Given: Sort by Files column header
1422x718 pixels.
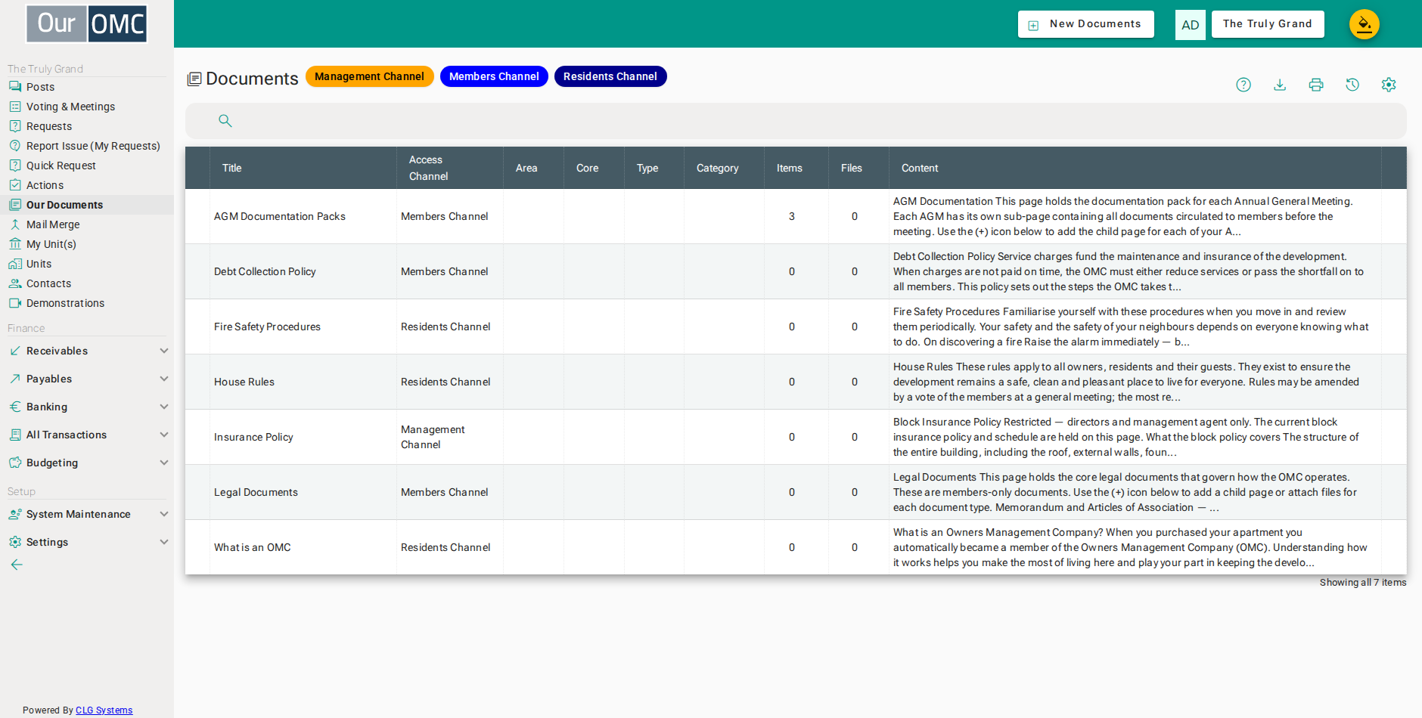Looking at the screenshot, I should click(851, 168).
